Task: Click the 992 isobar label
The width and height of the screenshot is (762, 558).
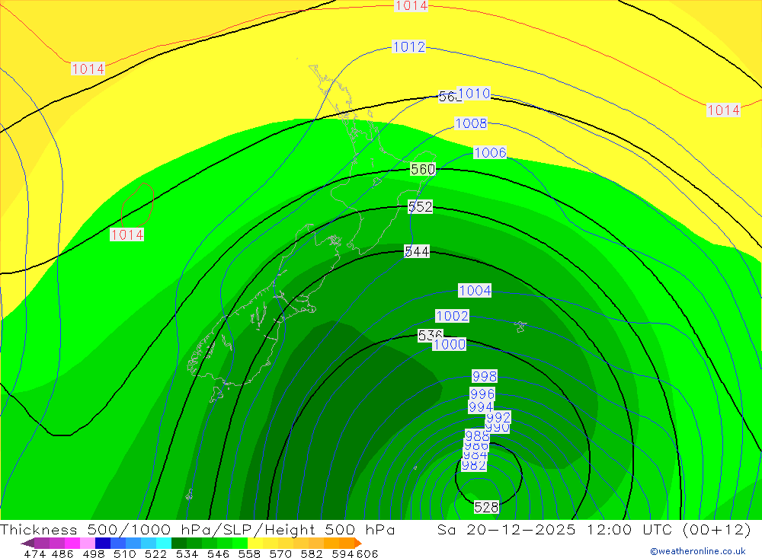Action: [498, 418]
